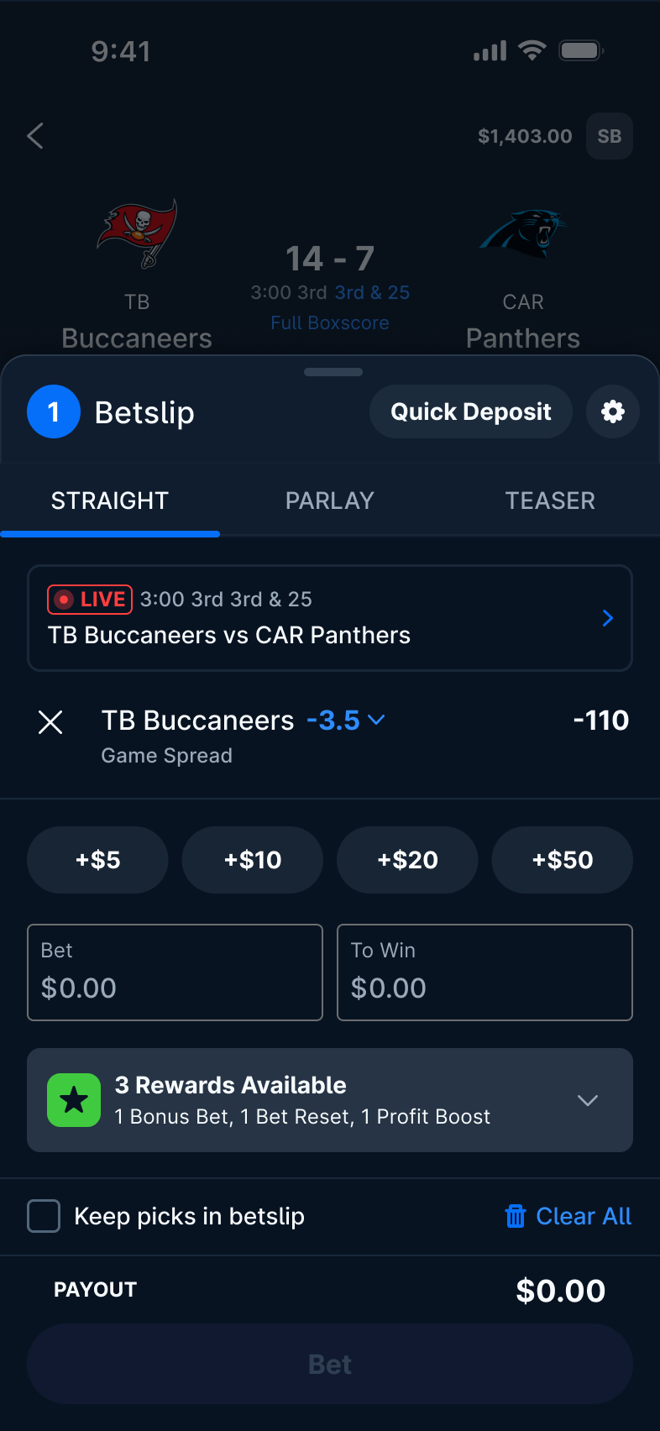Open live game details chevron
Screen dimensions: 660x1431
[608, 618]
